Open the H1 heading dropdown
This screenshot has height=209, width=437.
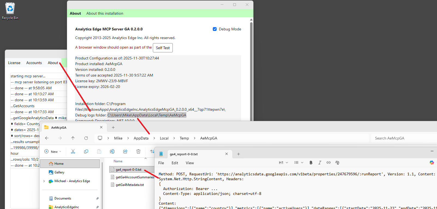coord(283,163)
